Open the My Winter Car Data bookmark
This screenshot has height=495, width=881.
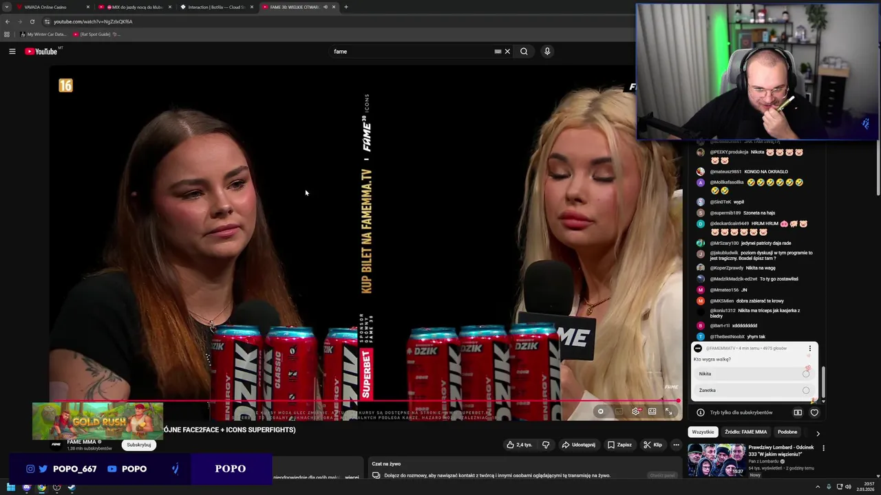43,34
